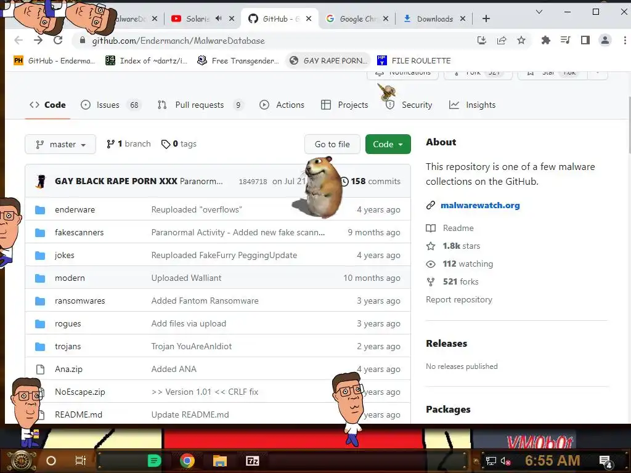Click the page vertical scrollbar

pyautogui.click(x=629, y=124)
